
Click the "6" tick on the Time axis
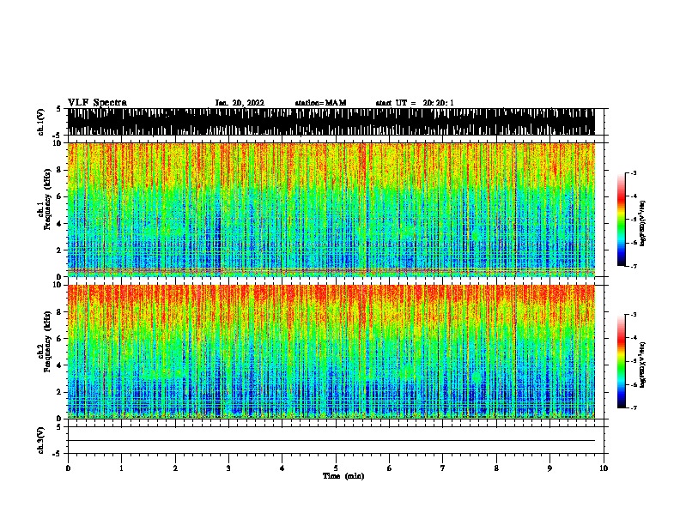(390, 468)
